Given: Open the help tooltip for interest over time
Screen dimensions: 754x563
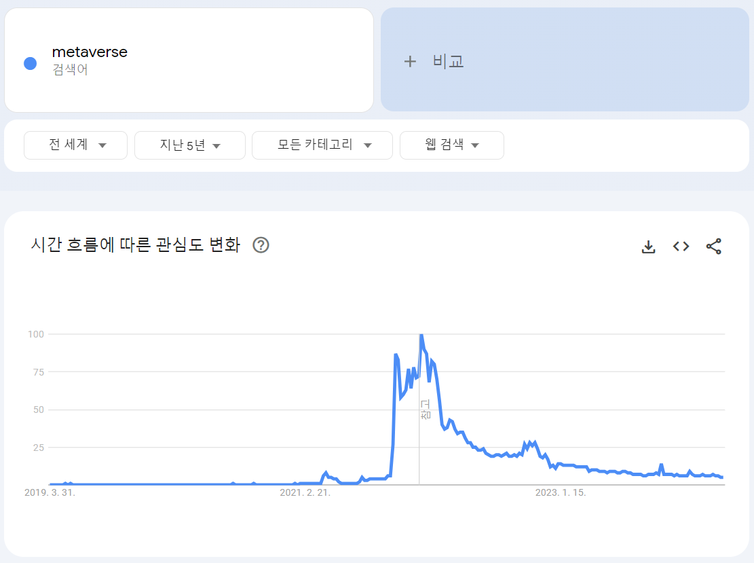Looking at the screenshot, I should 261,246.
